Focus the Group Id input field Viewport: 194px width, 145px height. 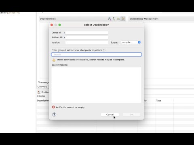pyautogui.click(x=86, y=33)
